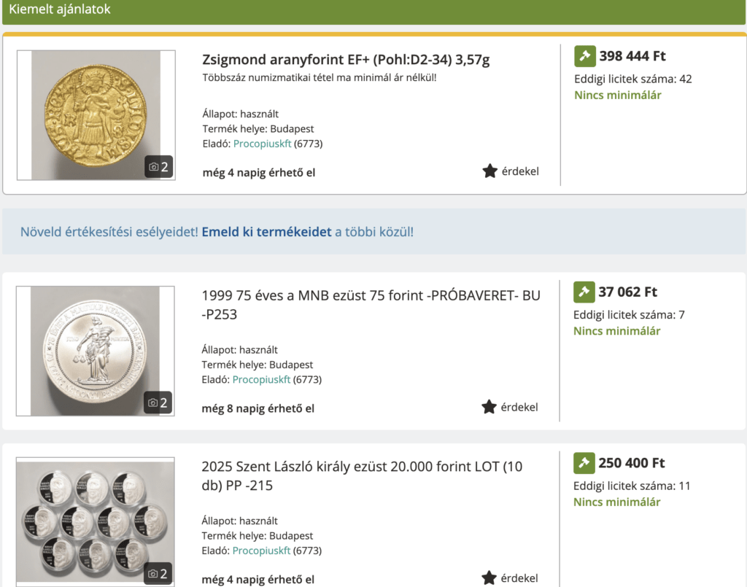Screen dimensions: 747x587
Task: Click the auction hammer icon beside 37 062 Ft
Action: [x=584, y=292]
